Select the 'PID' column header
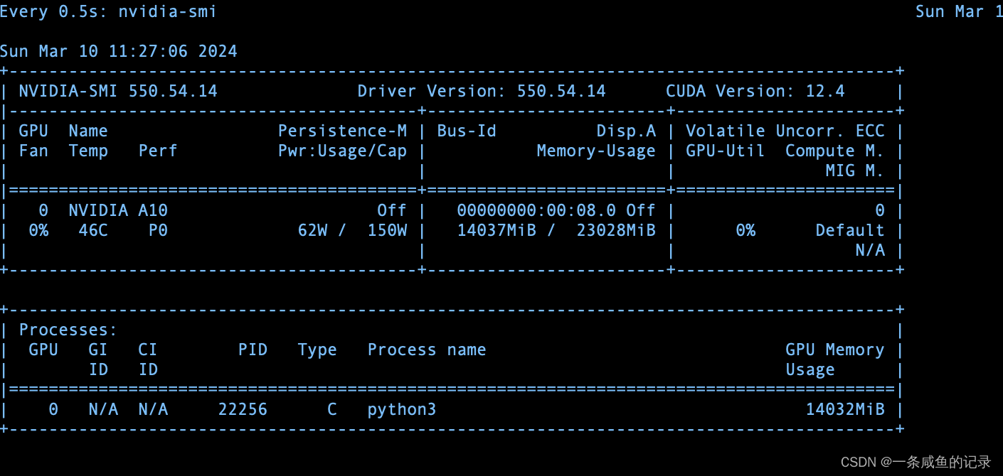Screen dimensions: 1003x476 pos(253,350)
